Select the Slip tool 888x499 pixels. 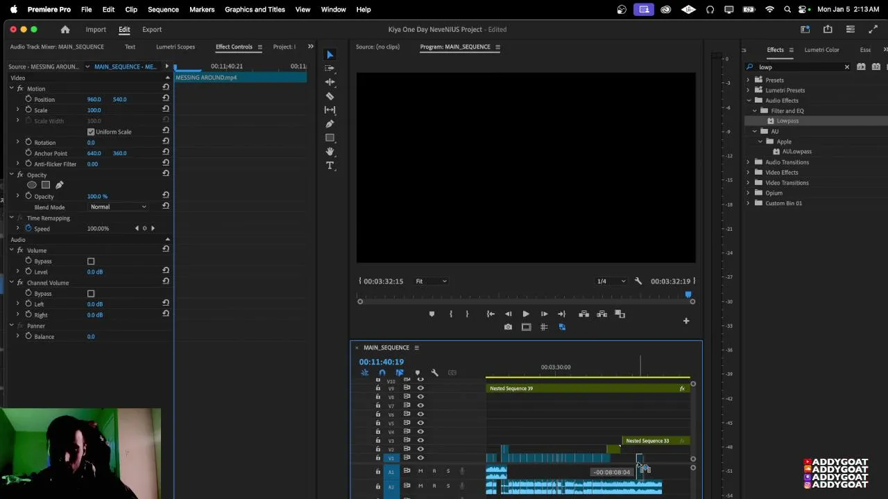pyautogui.click(x=330, y=110)
